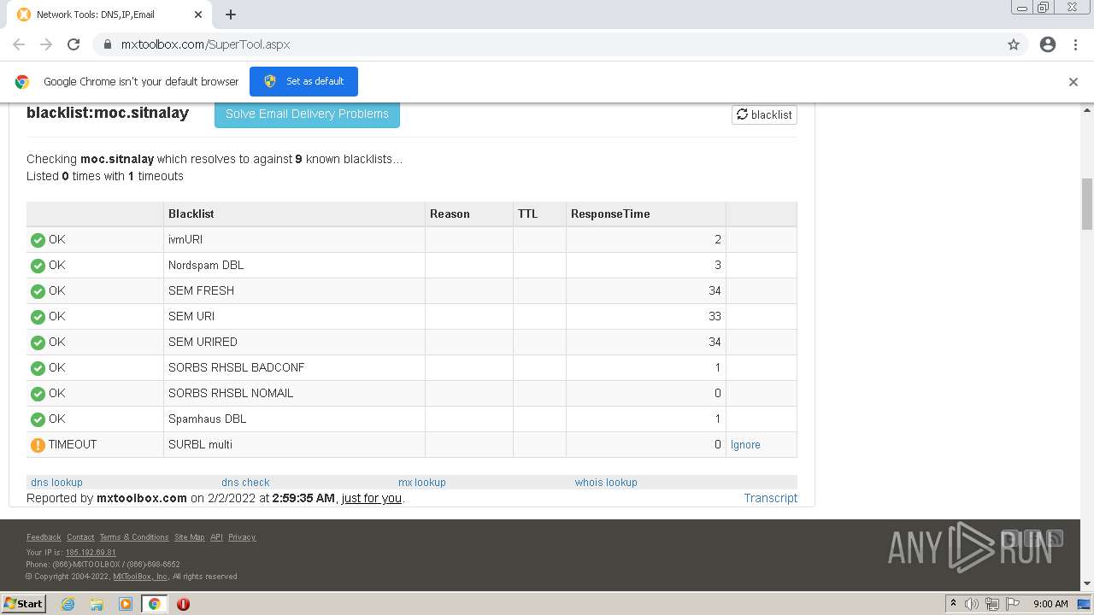Reload the mxtoolbox page
This screenshot has width=1094, height=615.
74,44
